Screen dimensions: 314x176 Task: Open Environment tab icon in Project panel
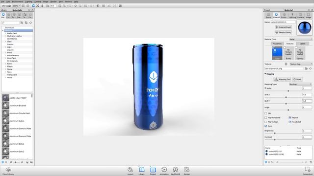pos(284,15)
